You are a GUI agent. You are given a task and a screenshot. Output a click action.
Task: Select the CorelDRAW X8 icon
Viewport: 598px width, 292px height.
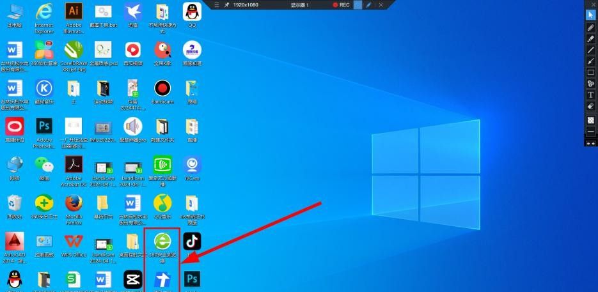click(74, 56)
